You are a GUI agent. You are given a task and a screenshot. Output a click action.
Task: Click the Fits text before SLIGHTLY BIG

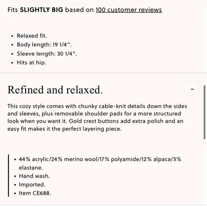tap(13, 10)
